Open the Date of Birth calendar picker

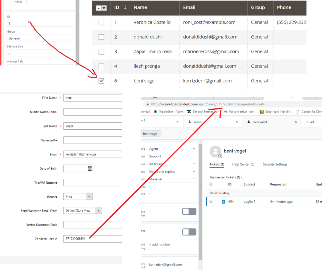pos(90,168)
